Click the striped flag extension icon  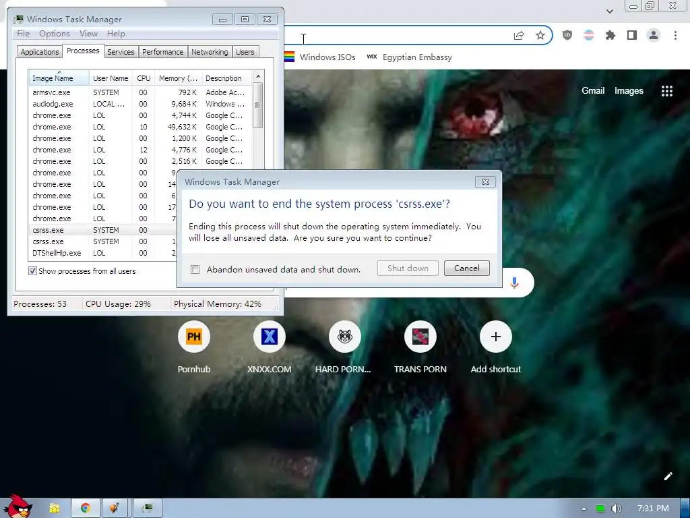click(589, 35)
